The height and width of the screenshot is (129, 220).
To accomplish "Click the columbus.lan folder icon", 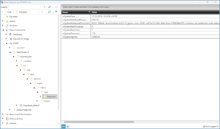I will (x=18, y=57).
